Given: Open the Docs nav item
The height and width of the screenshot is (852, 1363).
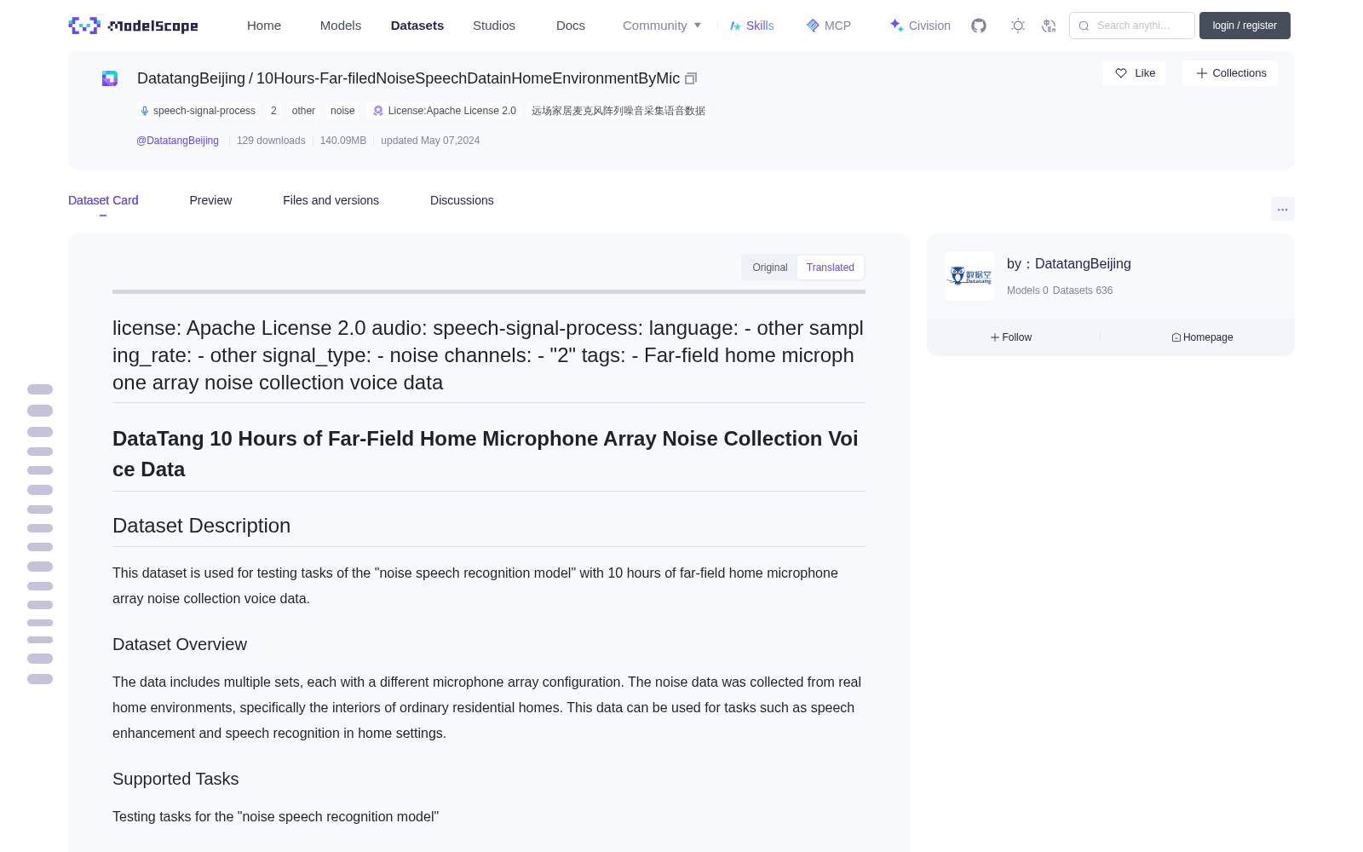Looking at the screenshot, I should tap(571, 26).
